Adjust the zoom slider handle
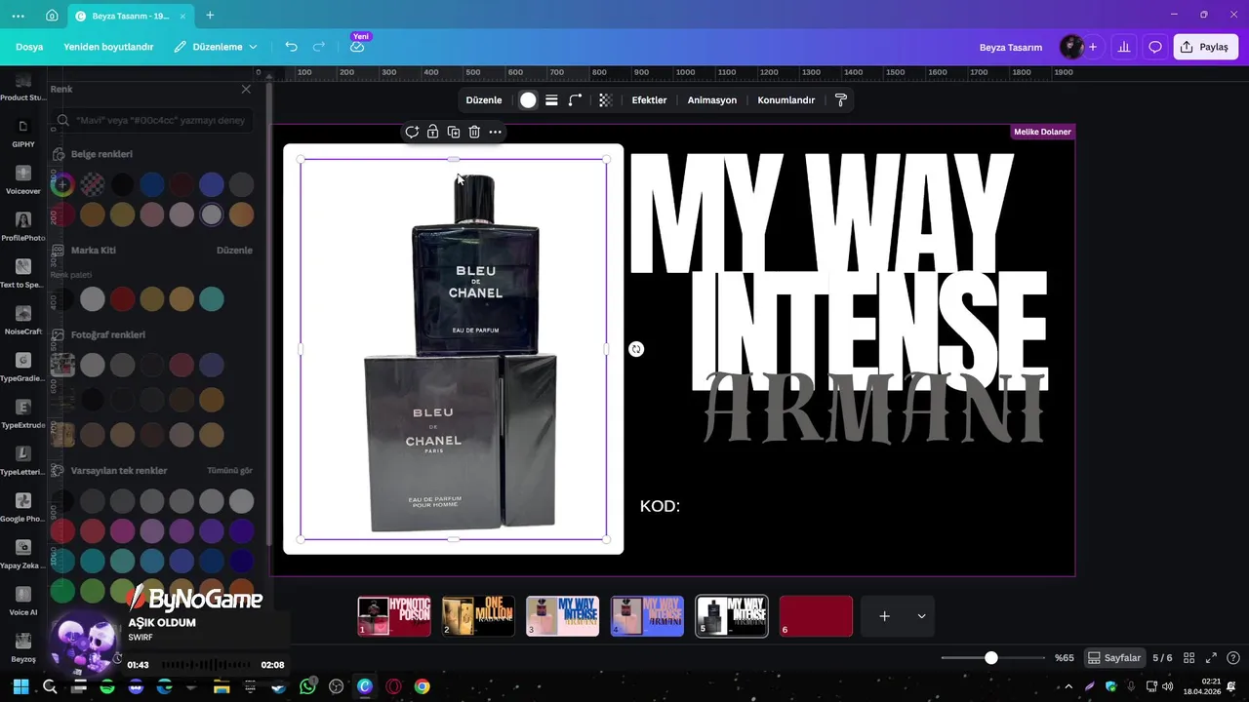The width and height of the screenshot is (1249, 702). click(991, 658)
